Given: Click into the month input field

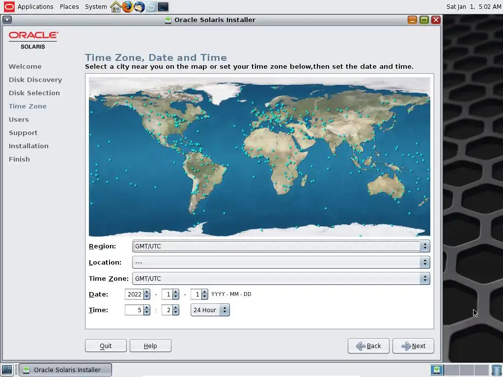Looking at the screenshot, I should 167,295.
